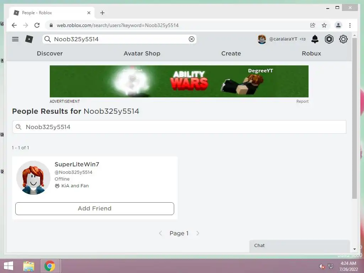Expand the Chat panel
The height and width of the screenshot is (273, 364).
(x=299, y=246)
